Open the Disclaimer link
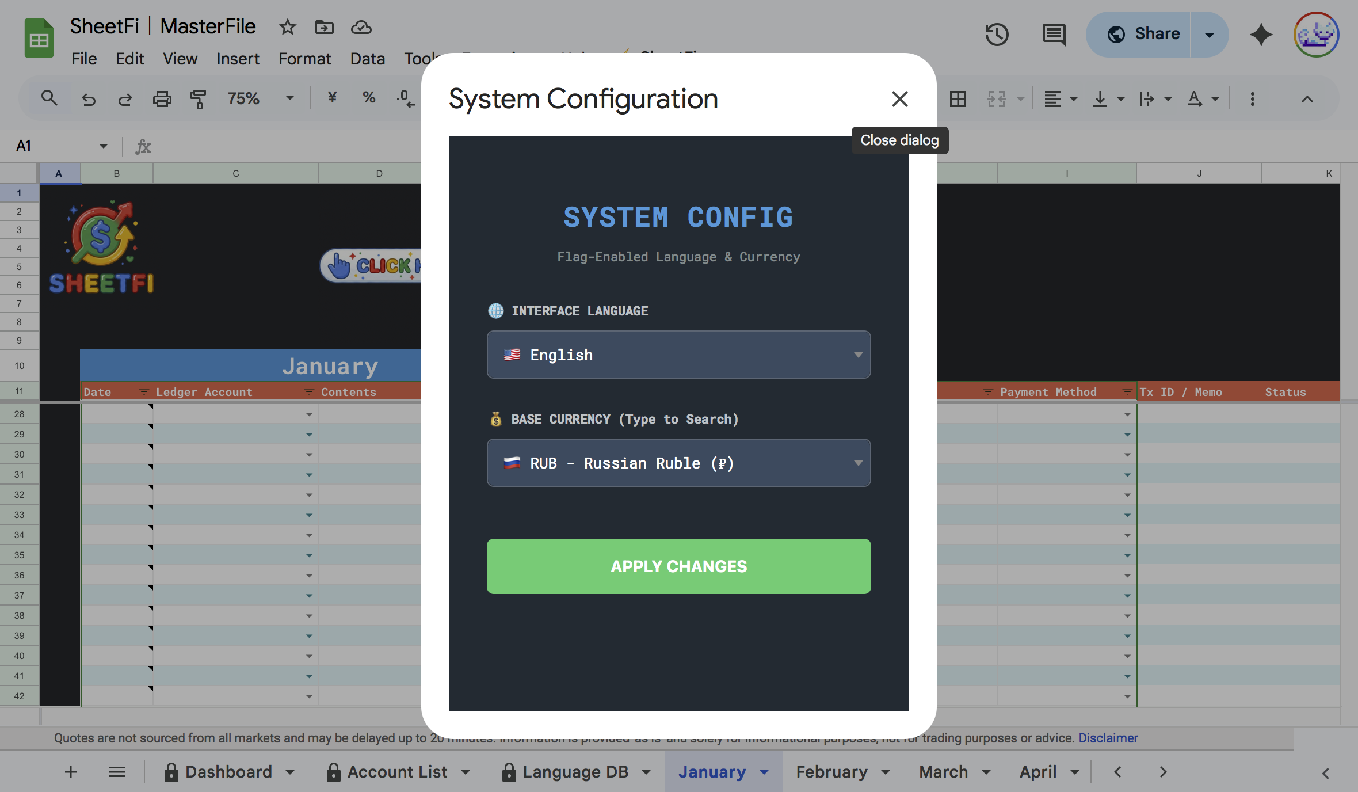Image resolution: width=1358 pixels, height=792 pixels. 1108,738
